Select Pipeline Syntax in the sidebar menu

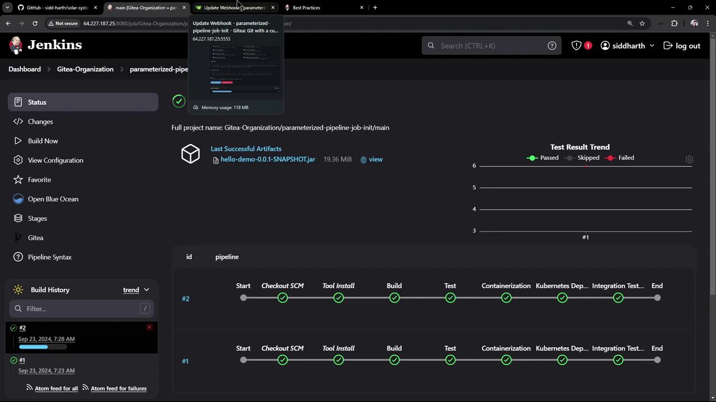[49, 257]
